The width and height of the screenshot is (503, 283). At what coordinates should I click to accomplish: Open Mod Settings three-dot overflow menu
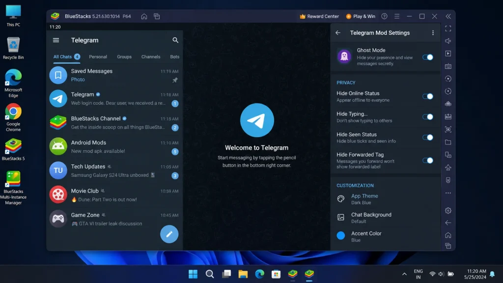(x=433, y=33)
